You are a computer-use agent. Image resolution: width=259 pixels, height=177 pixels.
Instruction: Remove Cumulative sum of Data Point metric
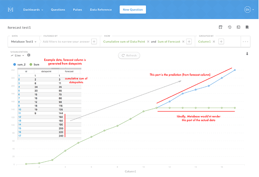coord(148,42)
